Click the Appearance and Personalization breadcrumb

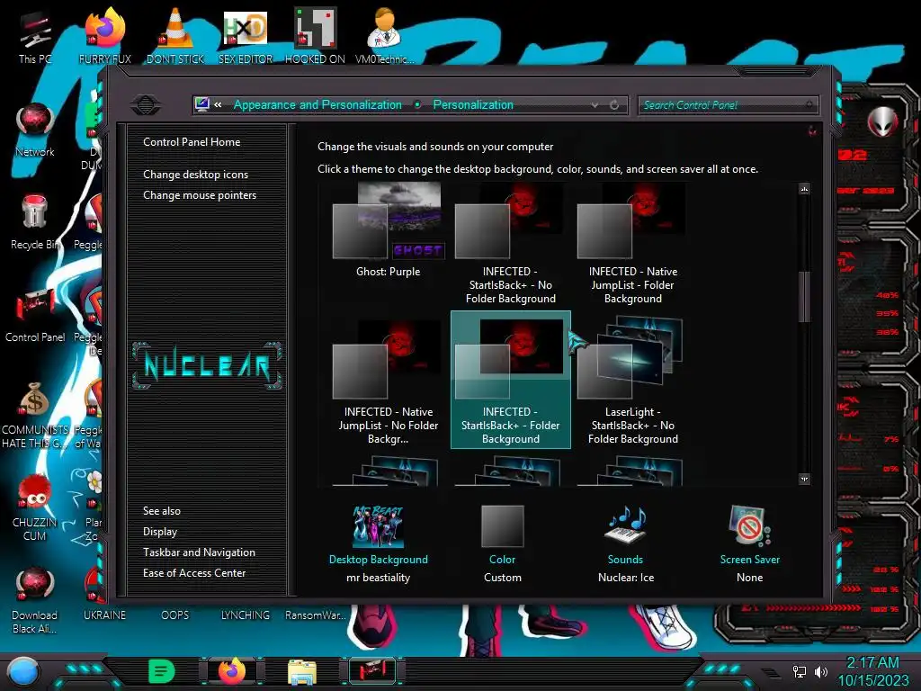(x=317, y=104)
